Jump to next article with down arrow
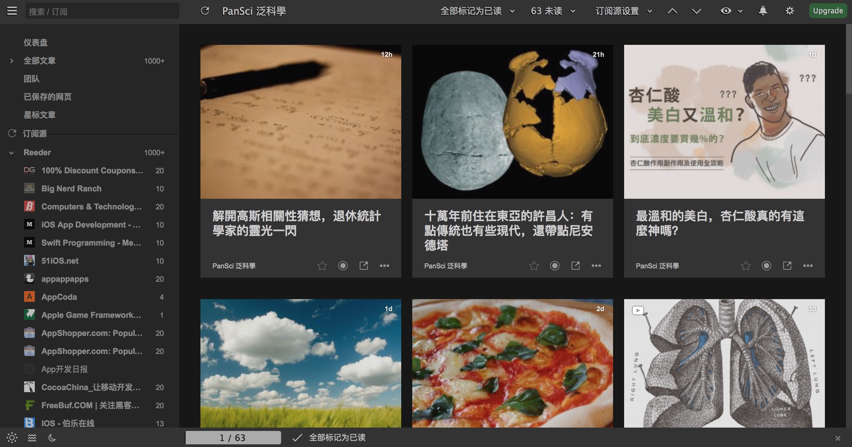 click(696, 11)
